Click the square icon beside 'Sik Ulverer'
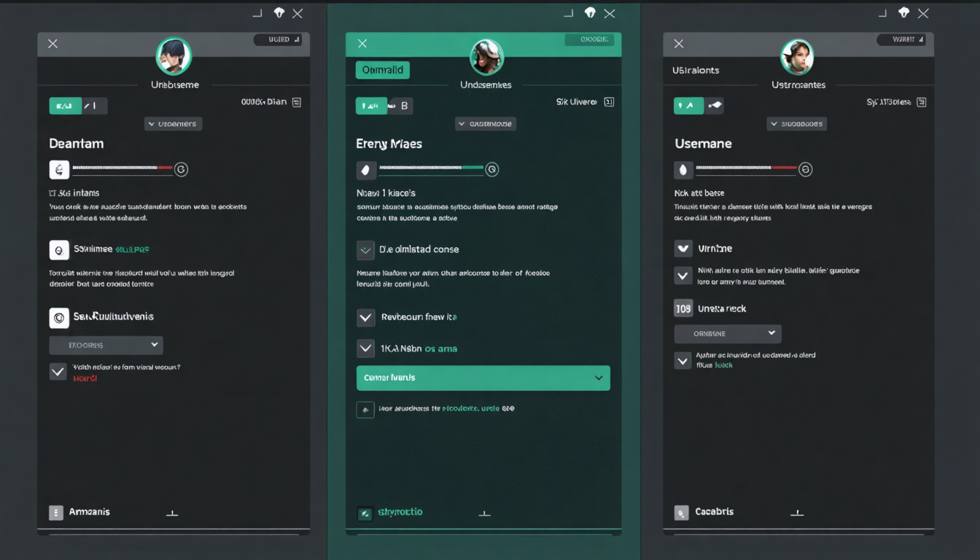 609,103
